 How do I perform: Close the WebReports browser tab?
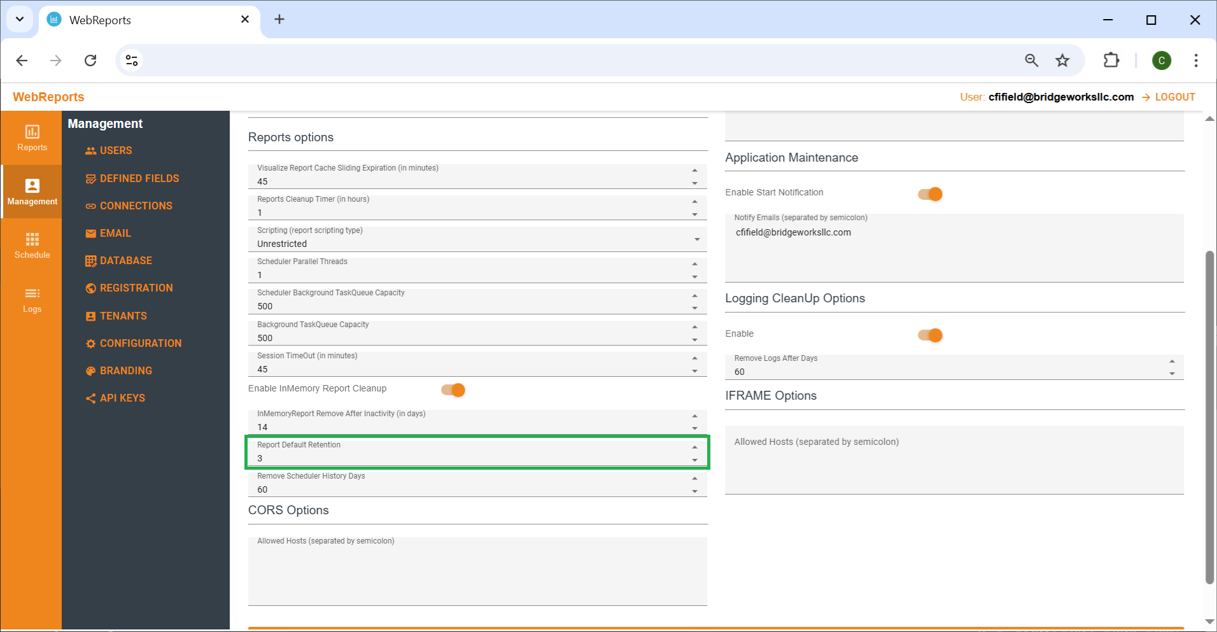coord(245,20)
